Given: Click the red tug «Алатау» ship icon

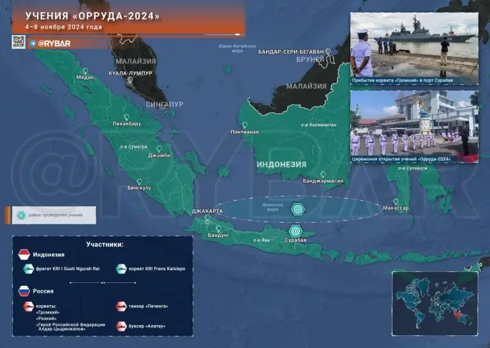Looking at the screenshot, I should tap(120, 326).
